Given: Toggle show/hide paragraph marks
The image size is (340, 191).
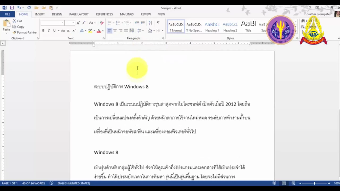Looking at the screenshot, I should (158, 23).
